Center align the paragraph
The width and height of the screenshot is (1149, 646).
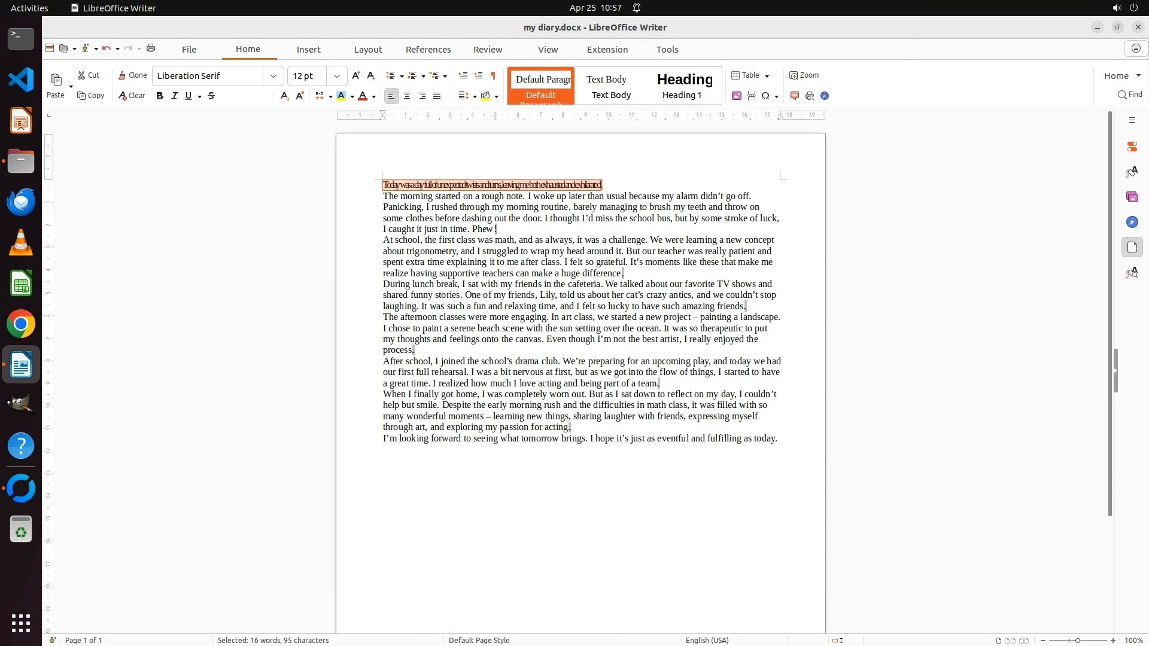pos(407,96)
